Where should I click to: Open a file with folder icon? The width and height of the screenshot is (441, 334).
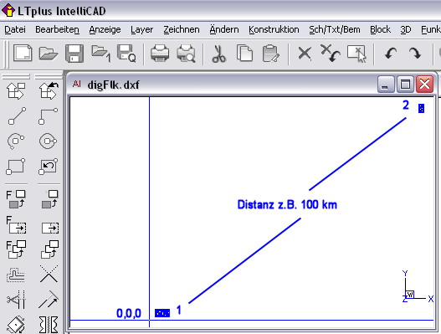click(49, 53)
